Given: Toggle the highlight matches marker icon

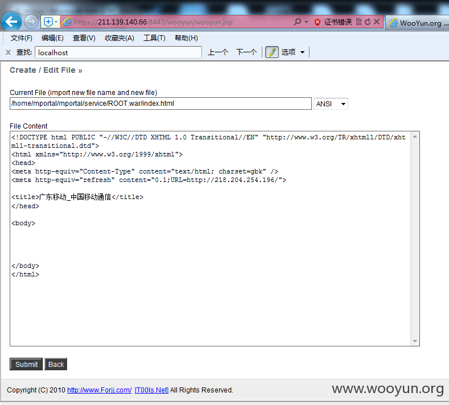Looking at the screenshot, I should coord(272,52).
